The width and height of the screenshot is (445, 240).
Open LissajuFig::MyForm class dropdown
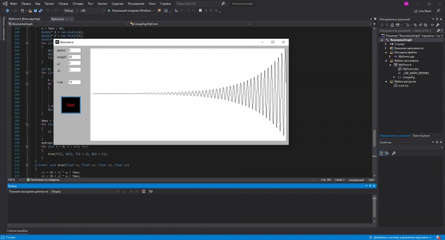click(x=190, y=24)
